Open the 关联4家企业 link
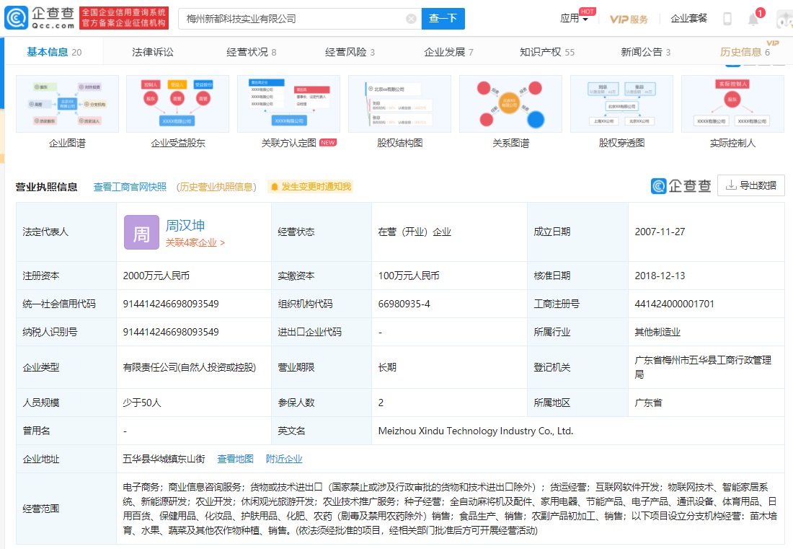 pos(195,243)
